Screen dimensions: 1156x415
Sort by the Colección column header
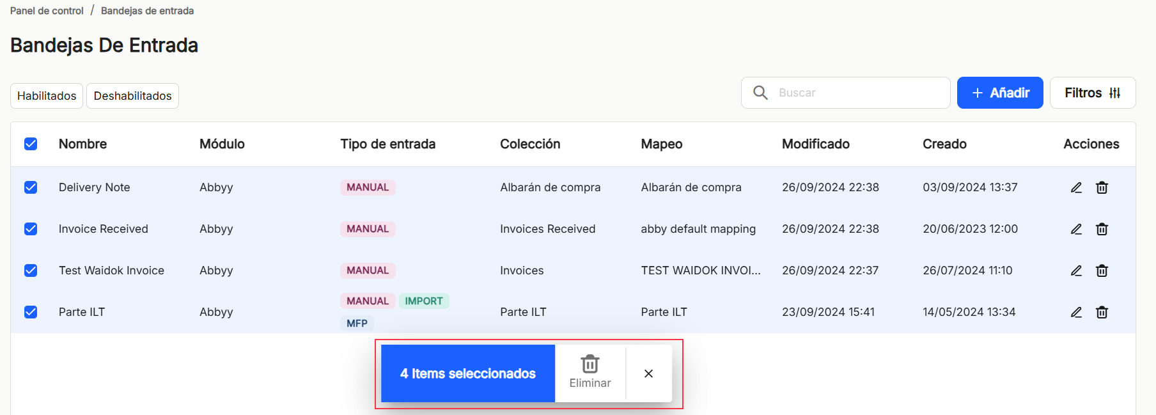(x=530, y=144)
